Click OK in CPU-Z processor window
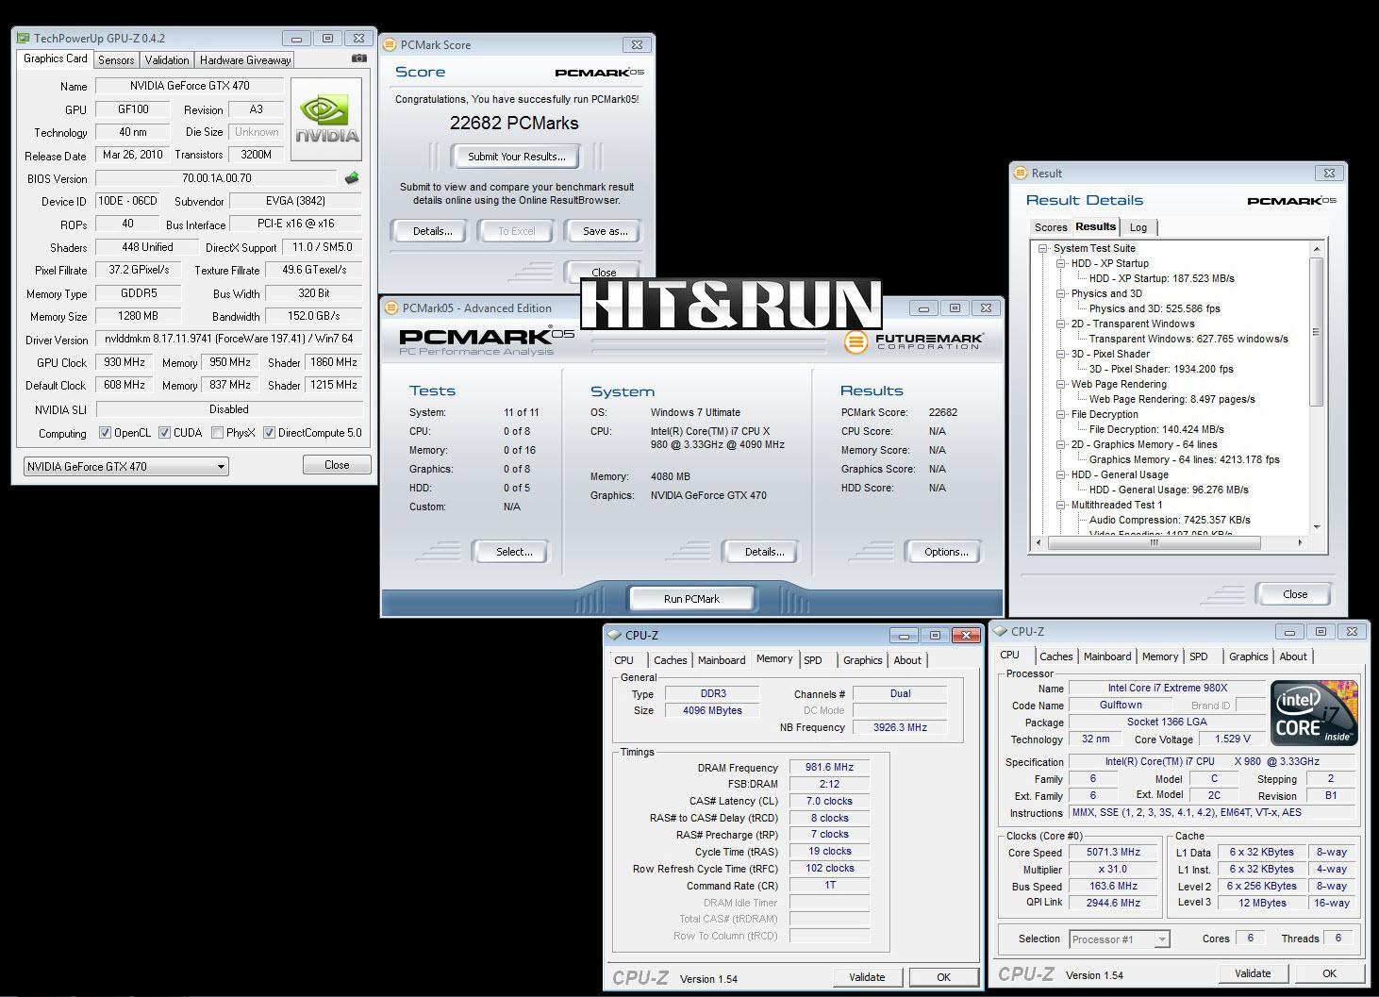 tap(1329, 973)
